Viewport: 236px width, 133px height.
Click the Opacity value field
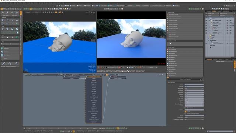pyautogui.click(x=194, y=110)
